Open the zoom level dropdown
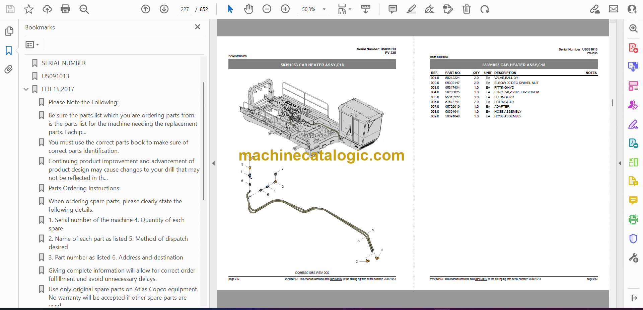The width and height of the screenshot is (643, 310). coord(324,9)
